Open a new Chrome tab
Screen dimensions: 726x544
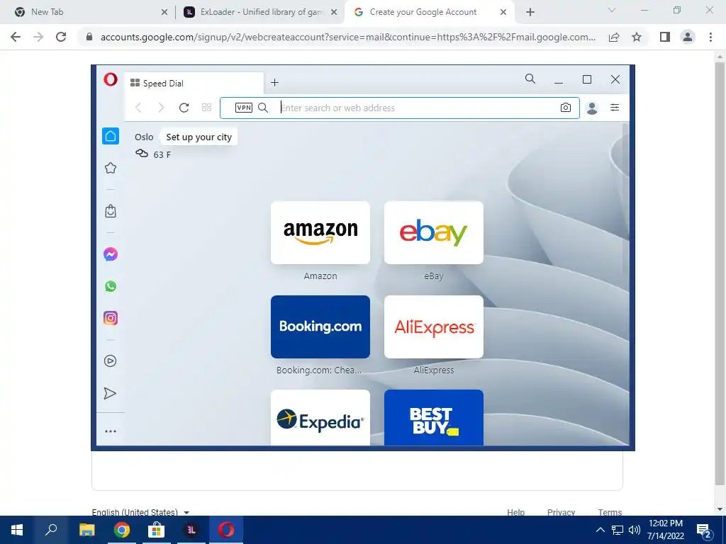[x=530, y=13]
